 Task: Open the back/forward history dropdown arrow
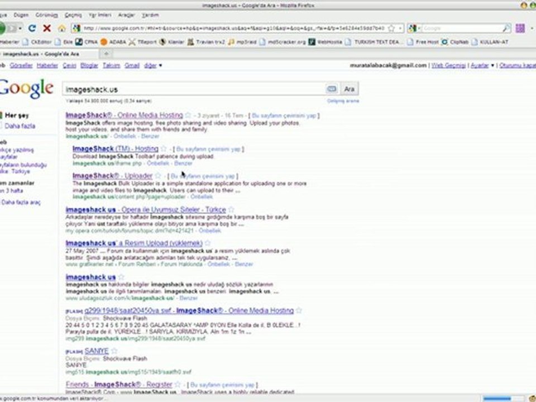click(x=20, y=28)
